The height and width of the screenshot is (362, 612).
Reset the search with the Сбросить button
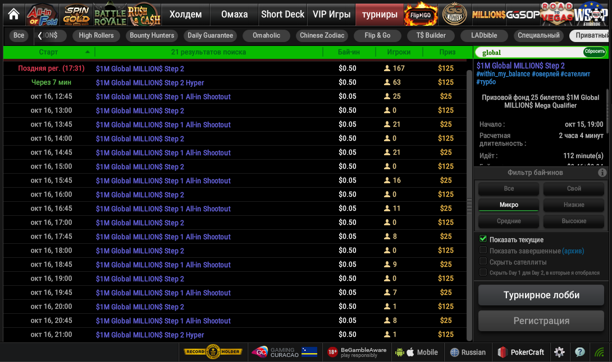(595, 52)
